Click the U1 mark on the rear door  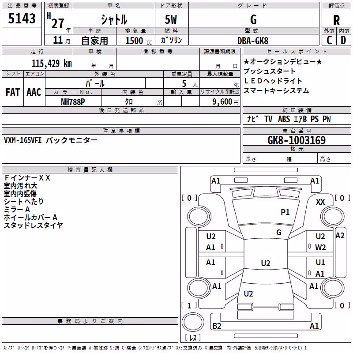pos(320,263)
